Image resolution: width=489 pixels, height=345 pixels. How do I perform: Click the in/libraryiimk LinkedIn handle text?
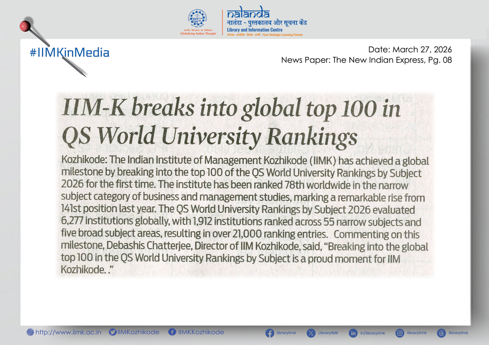coord(372,333)
